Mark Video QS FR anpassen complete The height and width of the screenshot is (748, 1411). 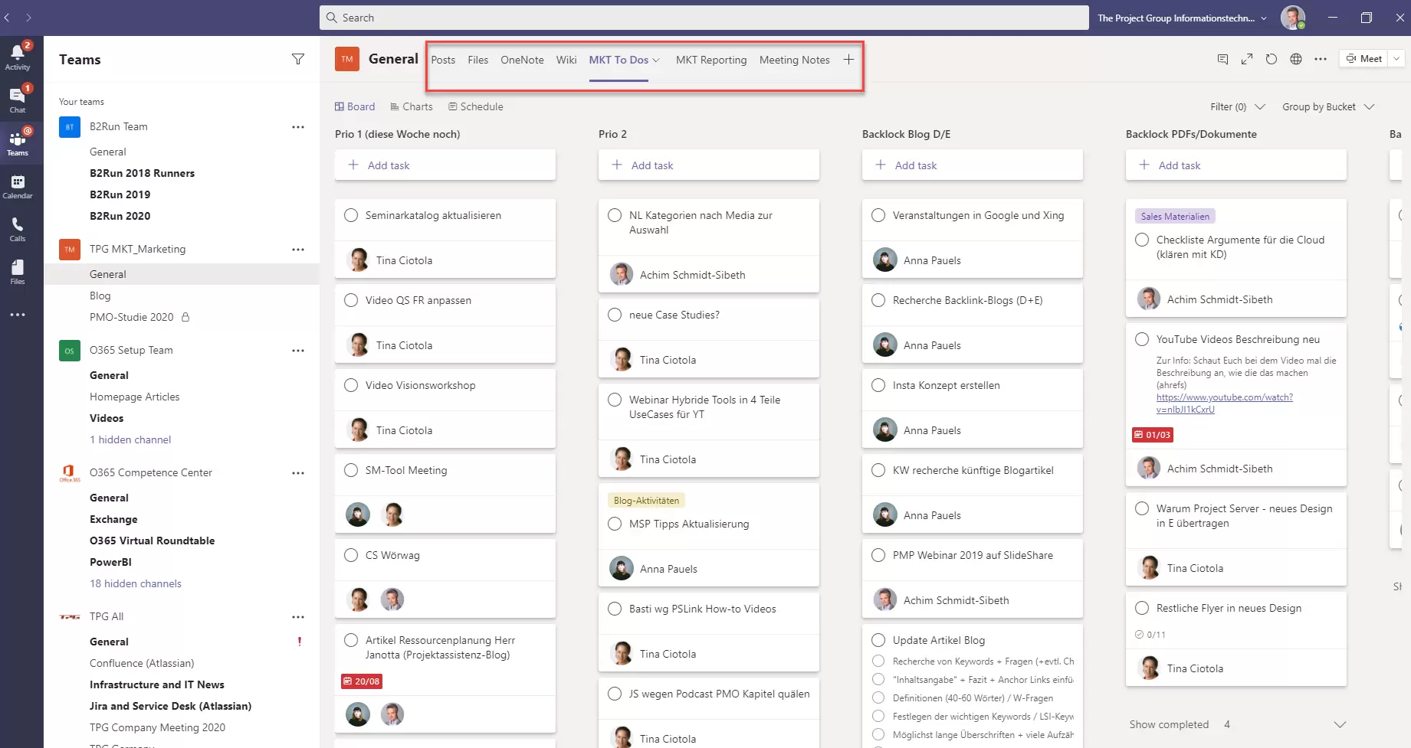[x=351, y=300]
